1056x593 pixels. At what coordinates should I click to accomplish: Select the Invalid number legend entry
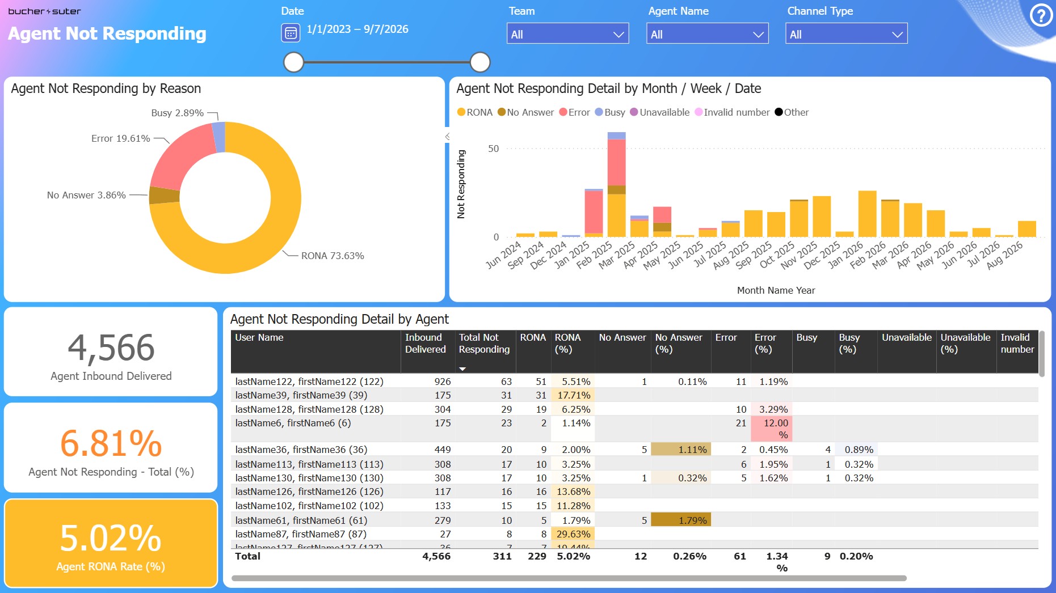(732, 112)
